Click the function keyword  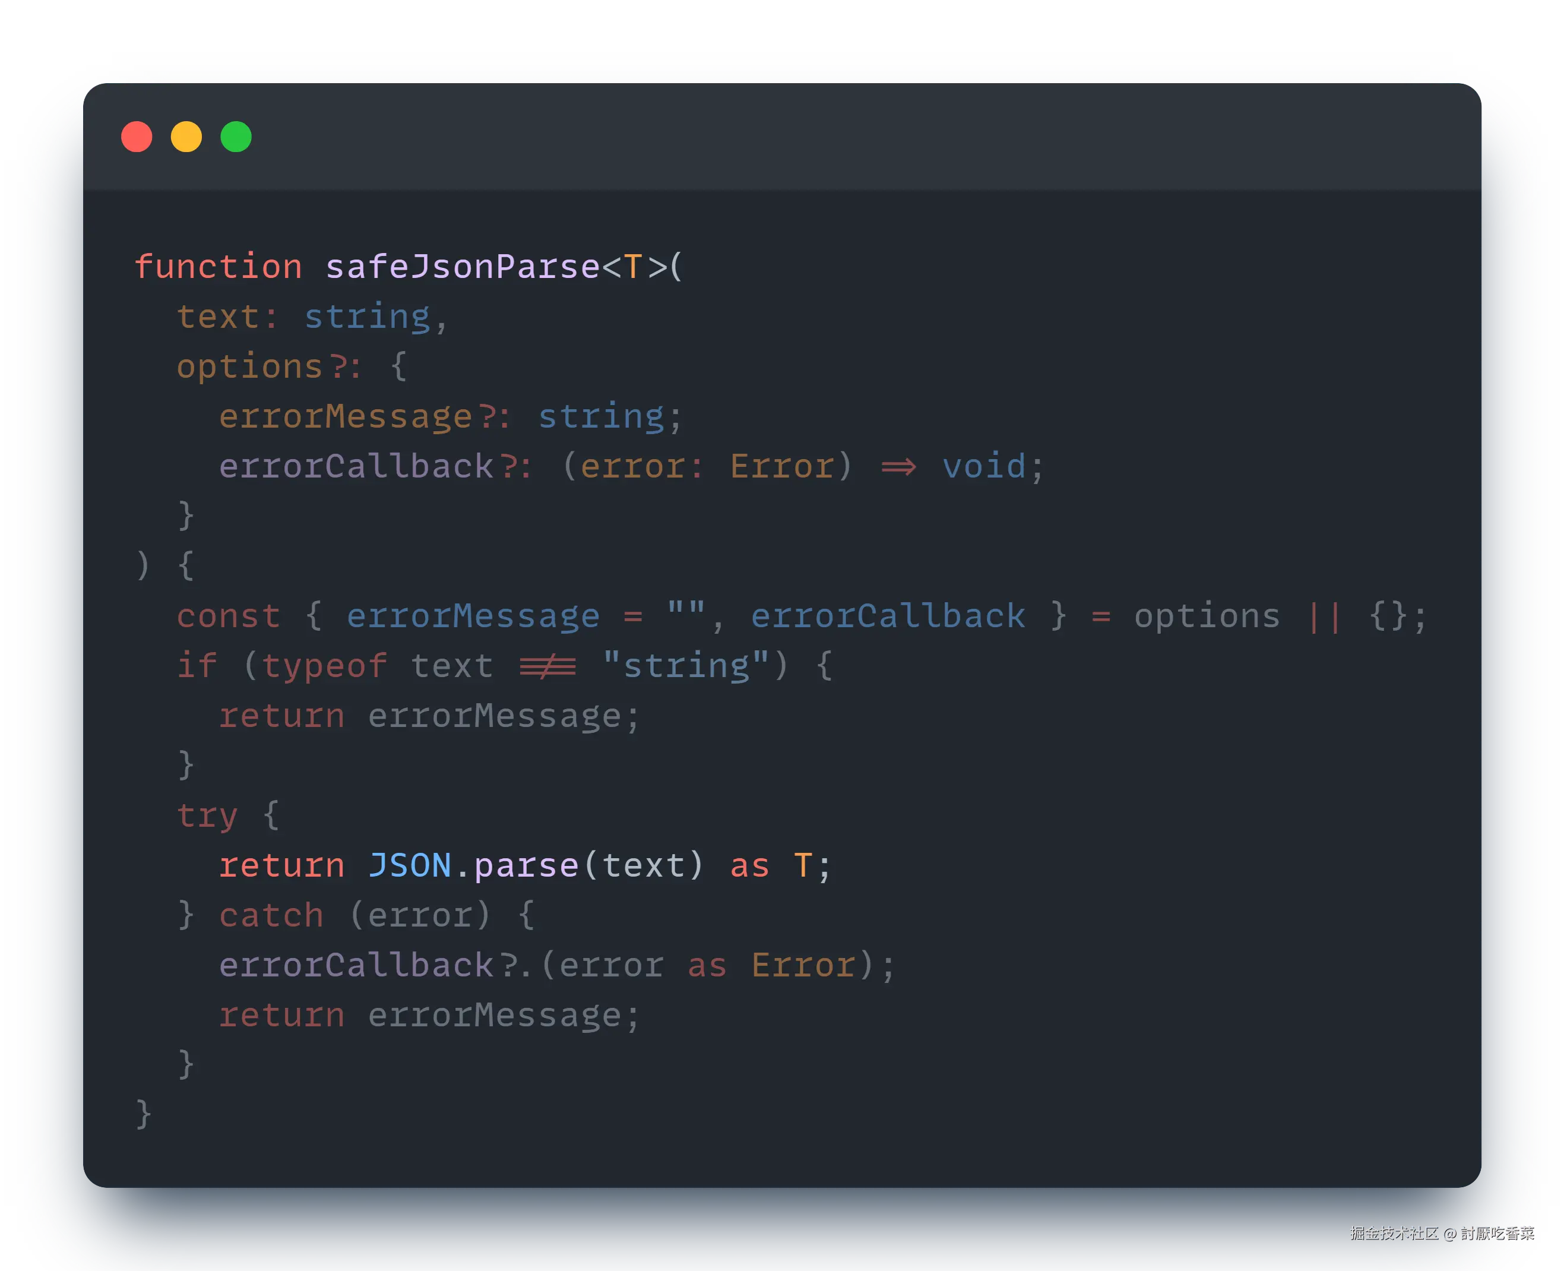218,267
